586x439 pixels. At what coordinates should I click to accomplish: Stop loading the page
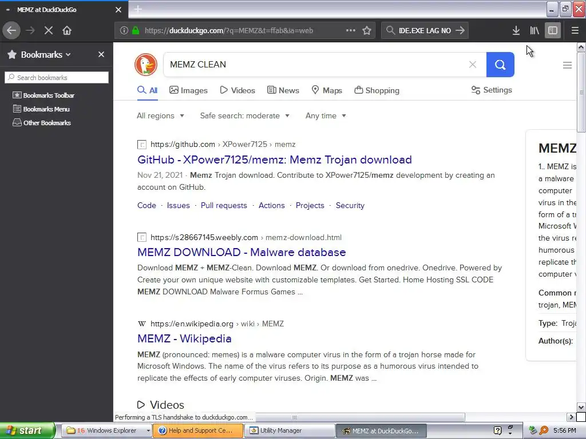tap(49, 30)
